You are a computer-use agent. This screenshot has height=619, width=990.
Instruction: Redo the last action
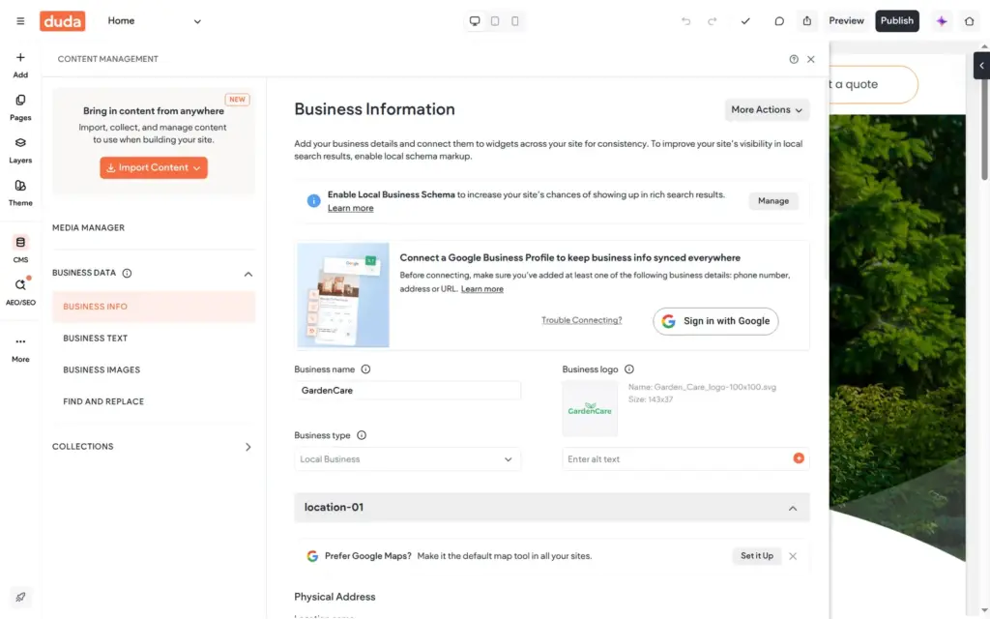pyautogui.click(x=713, y=21)
